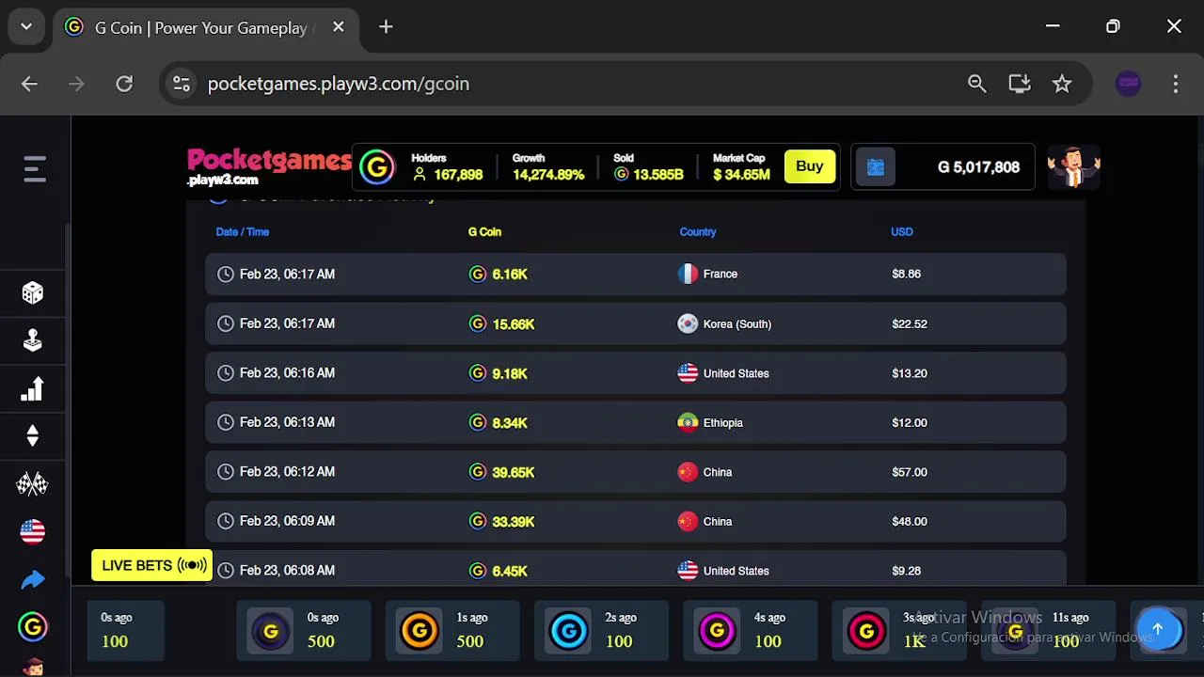
Task: Select the France purchase row of $8.86
Action: pyautogui.click(x=636, y=275)
